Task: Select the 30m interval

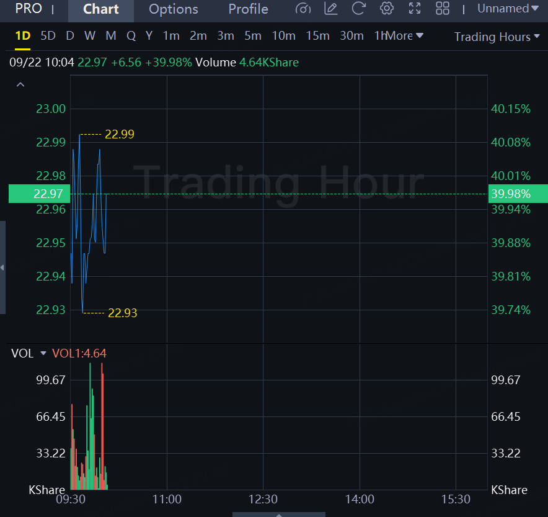Action: pos(351,35)
